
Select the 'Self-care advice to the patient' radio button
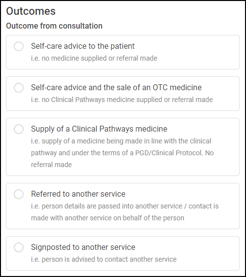19,46
